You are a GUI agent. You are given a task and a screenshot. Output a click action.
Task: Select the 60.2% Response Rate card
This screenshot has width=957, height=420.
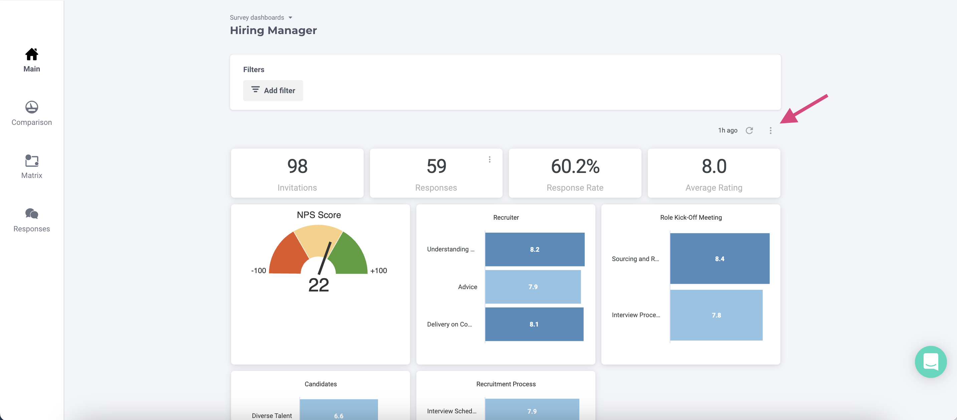(574, 173)
